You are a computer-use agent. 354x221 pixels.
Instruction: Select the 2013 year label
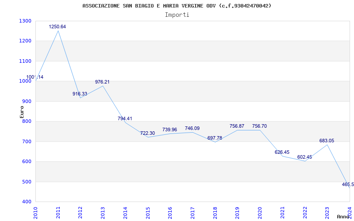103,213
